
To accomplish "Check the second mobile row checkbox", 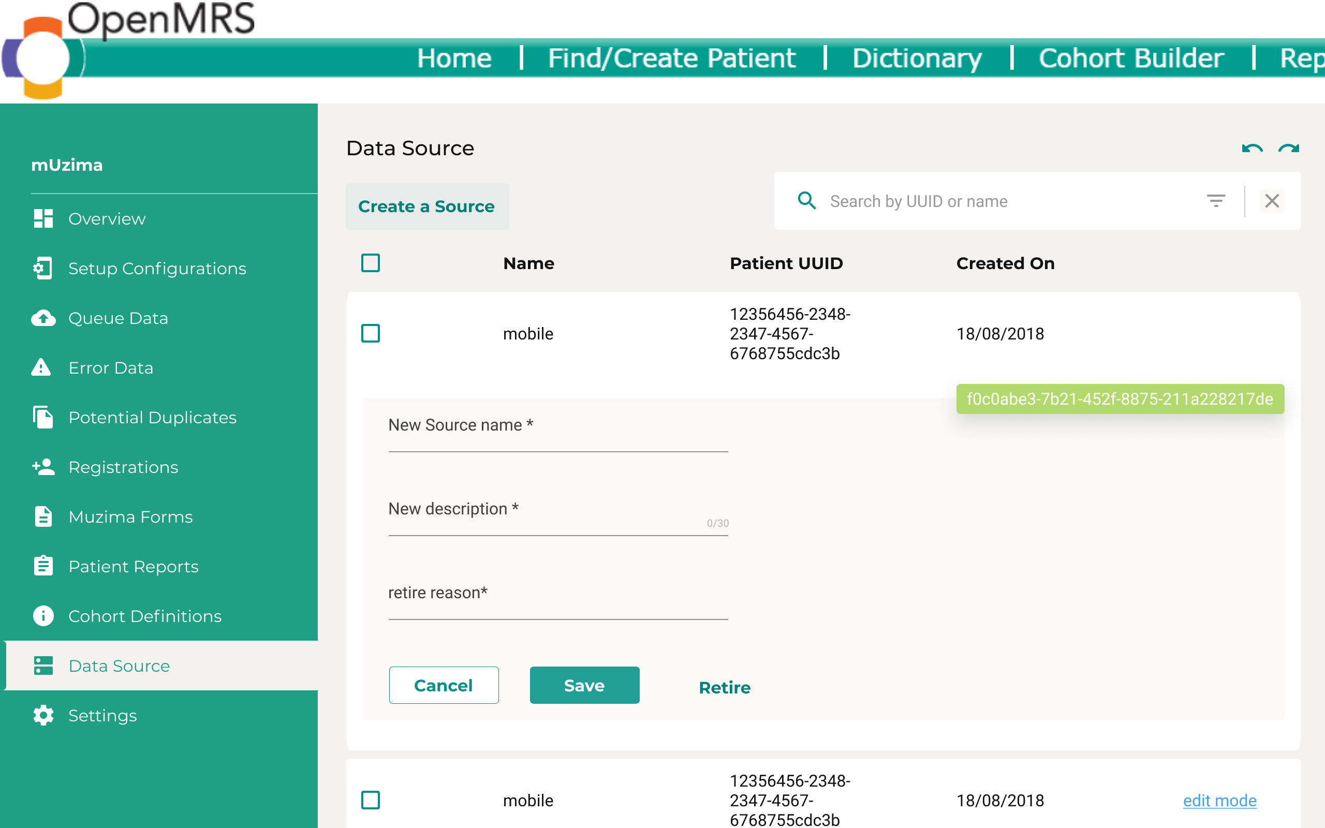I will [371, 800].
